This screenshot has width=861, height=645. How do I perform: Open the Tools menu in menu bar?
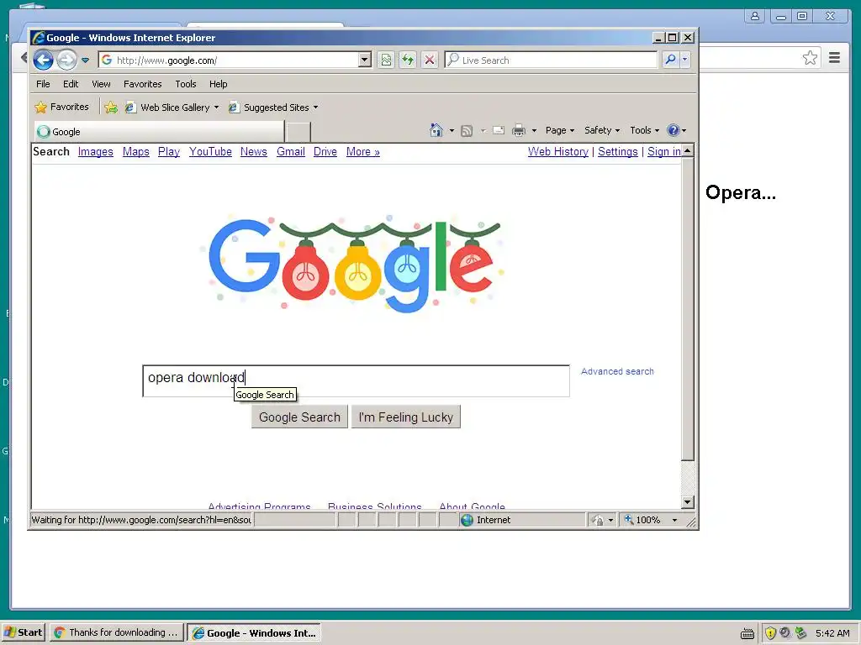(x=186, y=84)
